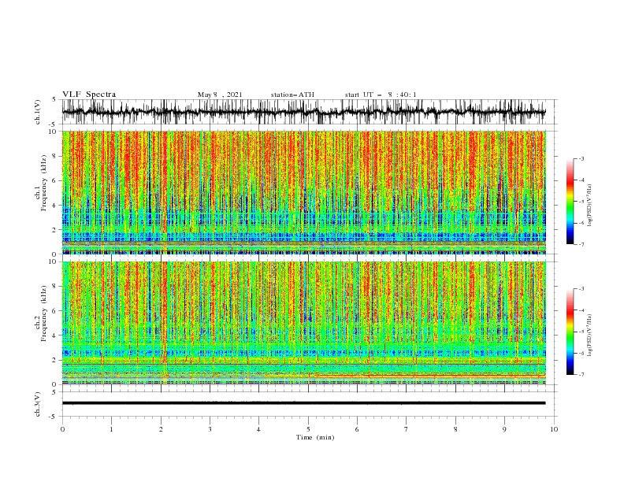Click the ch.1 frequency axis "10" tick label
Image resolution: width=624 pixels, height=482 pixels.
coord(54,132)
